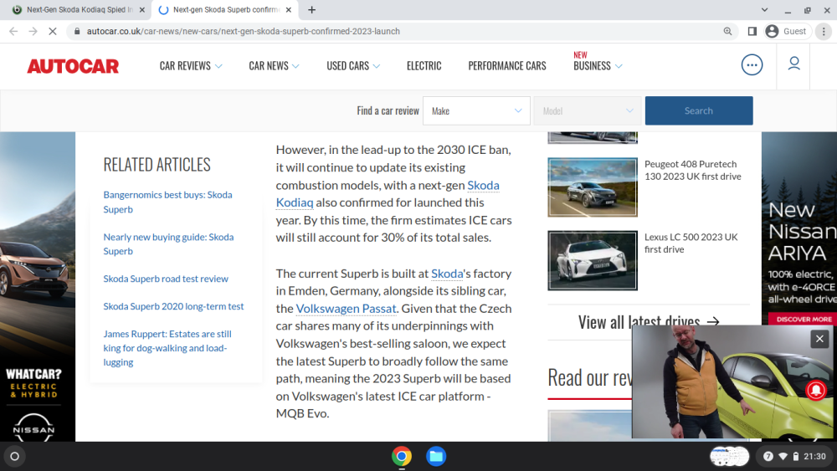The image size is (837, 471).
Task: Open Lexus LC 500 first drive title
Action: pos(691,243)
